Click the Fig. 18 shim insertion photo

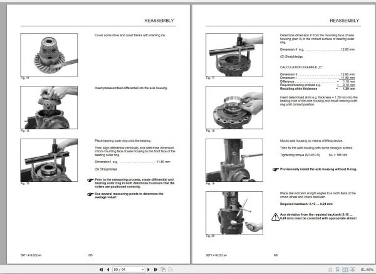[x=234, y=107]
